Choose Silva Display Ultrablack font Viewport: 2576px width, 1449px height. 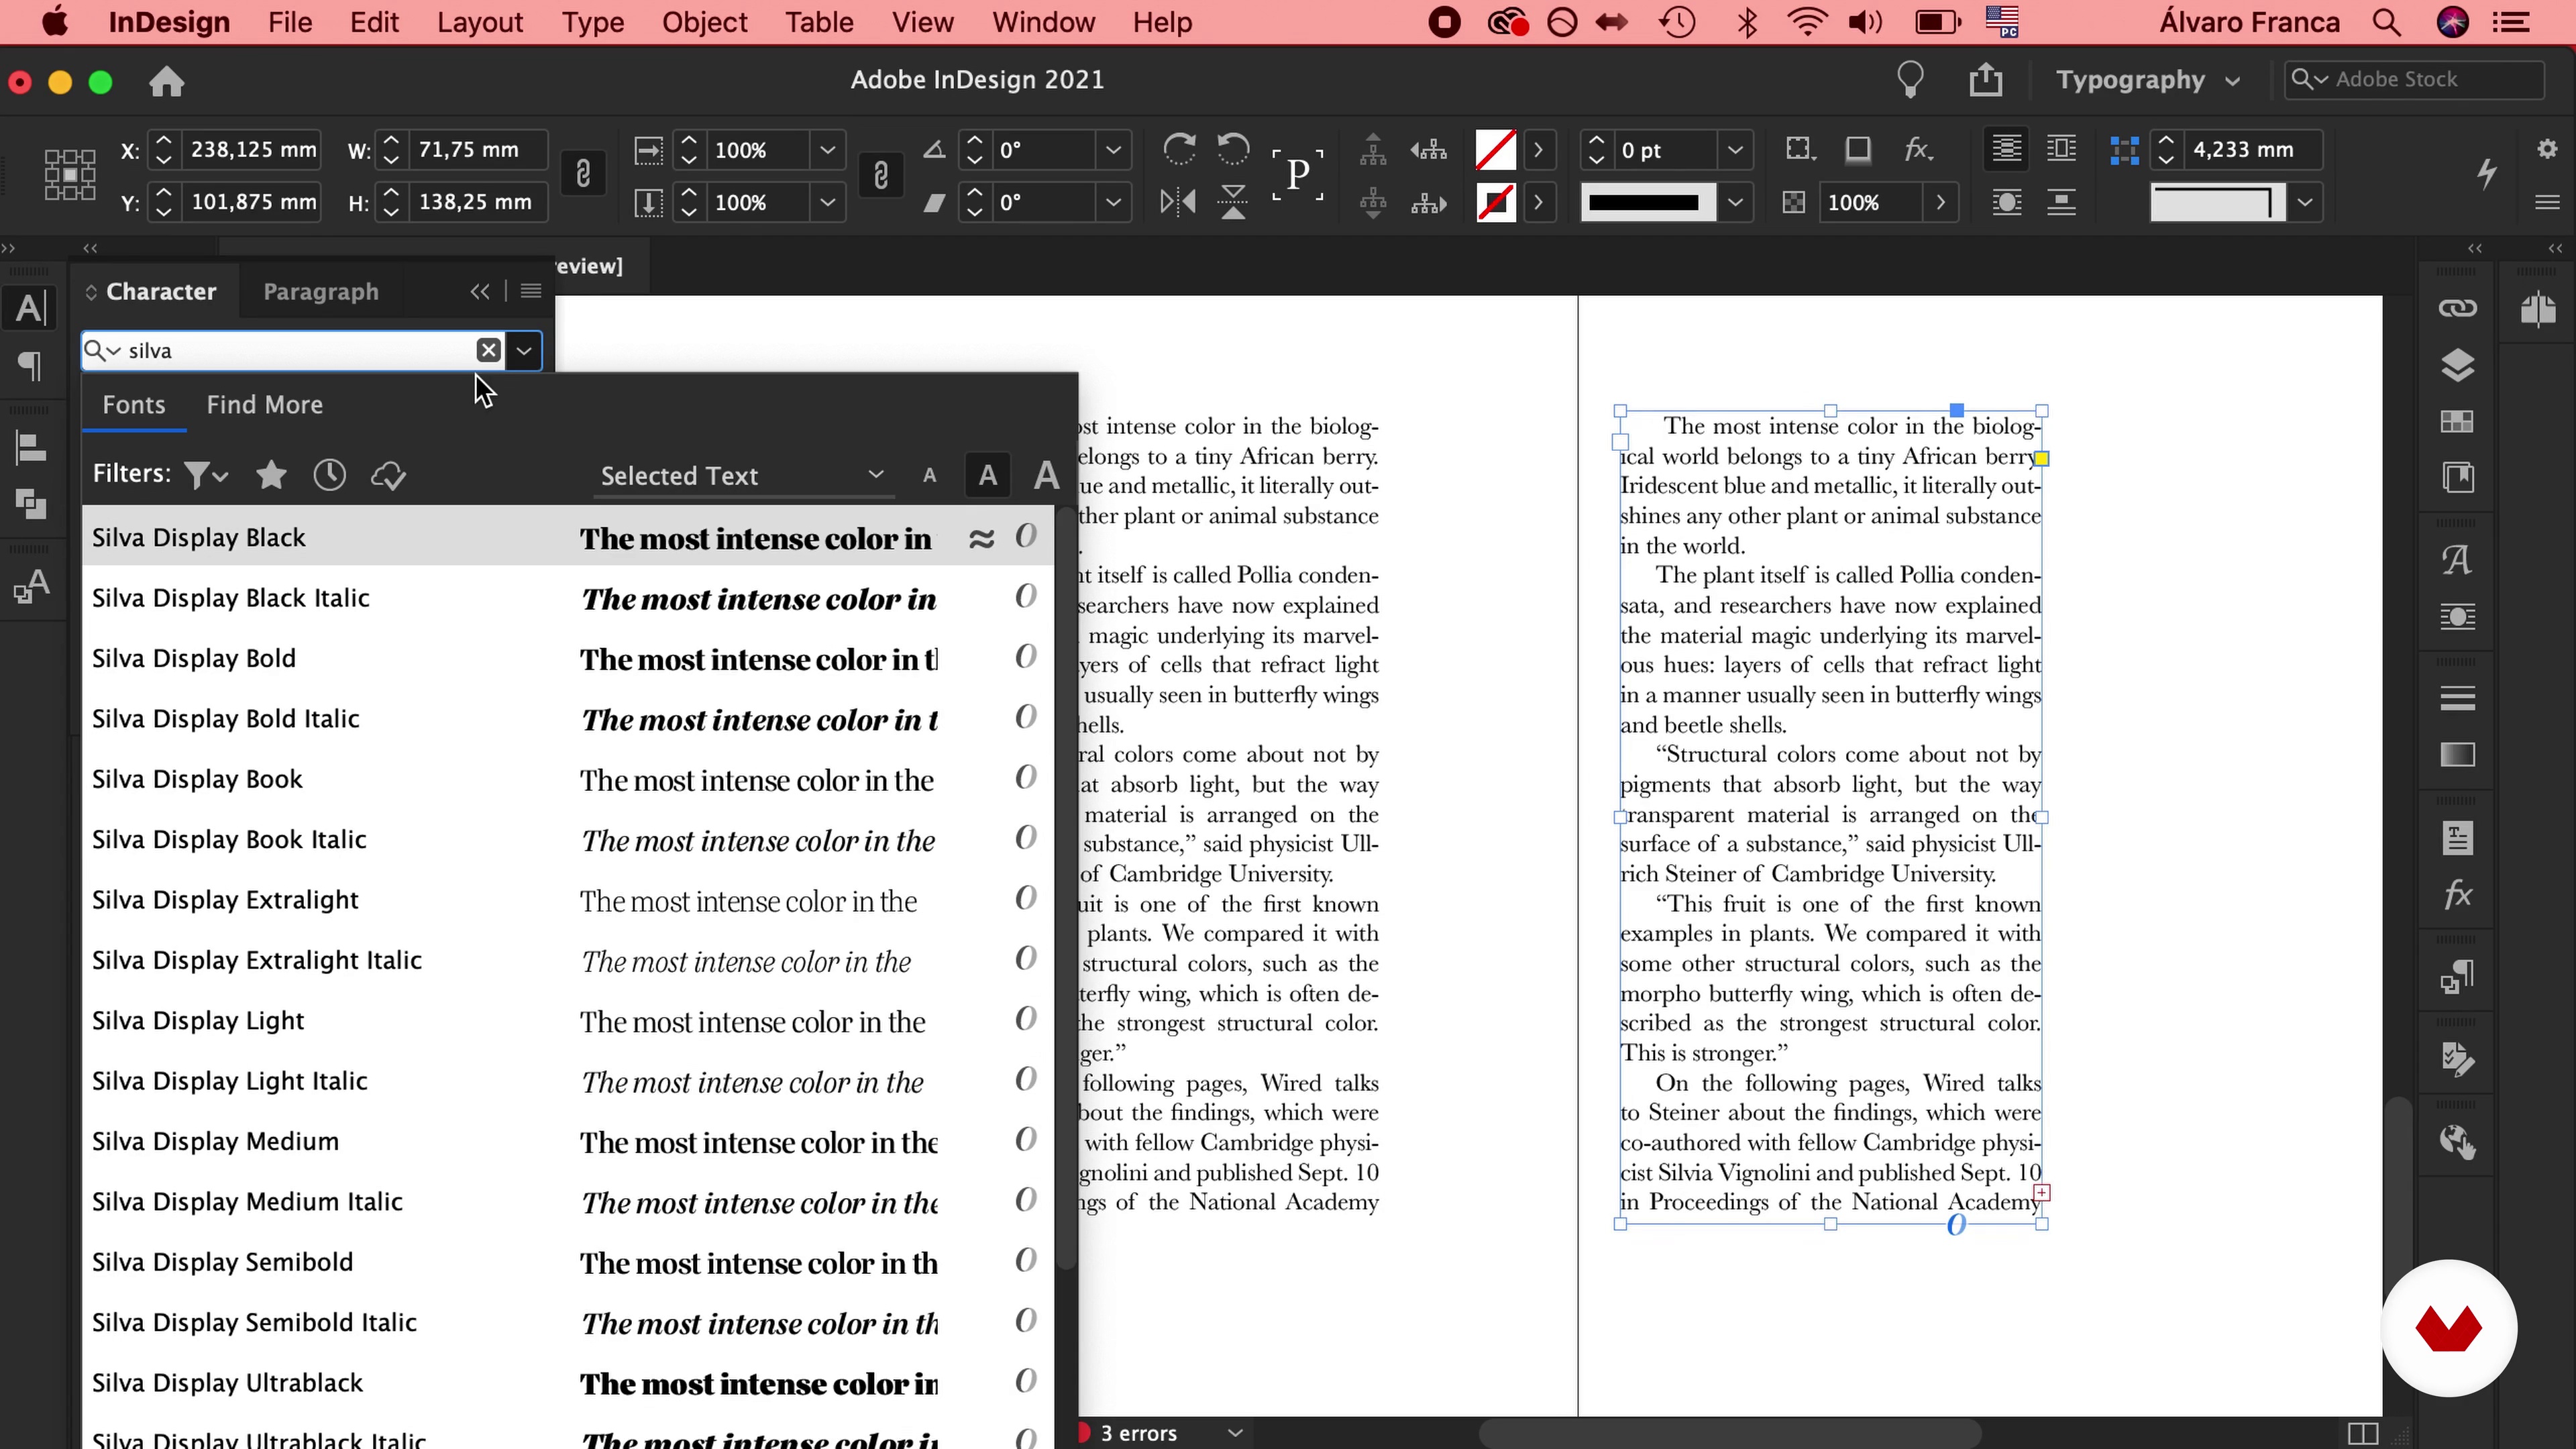point(567,1383)
